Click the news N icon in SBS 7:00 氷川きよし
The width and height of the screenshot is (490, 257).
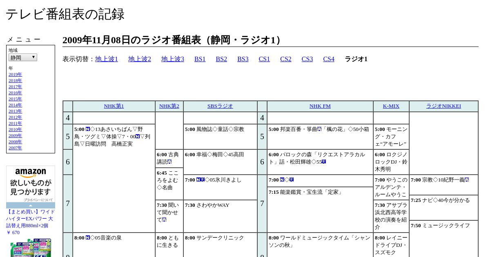[198, 180]
